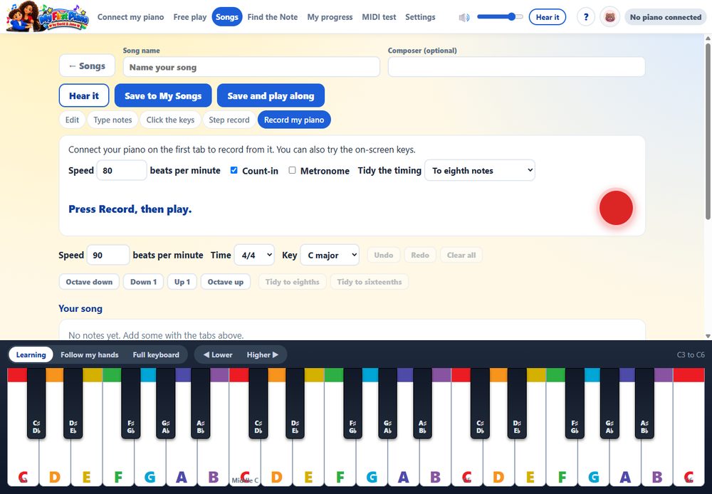Shift notes with Octave up
712x494 pixels.
coord(225,282)
